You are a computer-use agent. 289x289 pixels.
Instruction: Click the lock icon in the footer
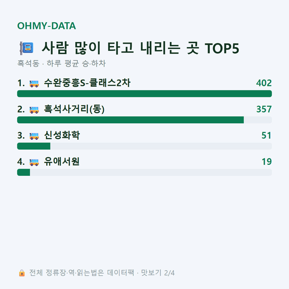(x=22, y=273)
